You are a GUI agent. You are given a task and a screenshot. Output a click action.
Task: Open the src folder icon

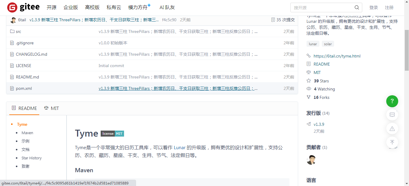coord(12,31)
